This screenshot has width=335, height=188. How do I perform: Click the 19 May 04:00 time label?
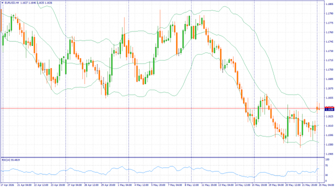276,185
